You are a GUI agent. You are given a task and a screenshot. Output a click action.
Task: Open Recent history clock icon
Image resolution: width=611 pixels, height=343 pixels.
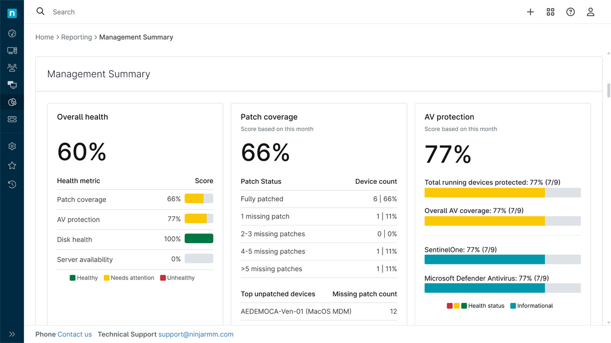(12, 184)
